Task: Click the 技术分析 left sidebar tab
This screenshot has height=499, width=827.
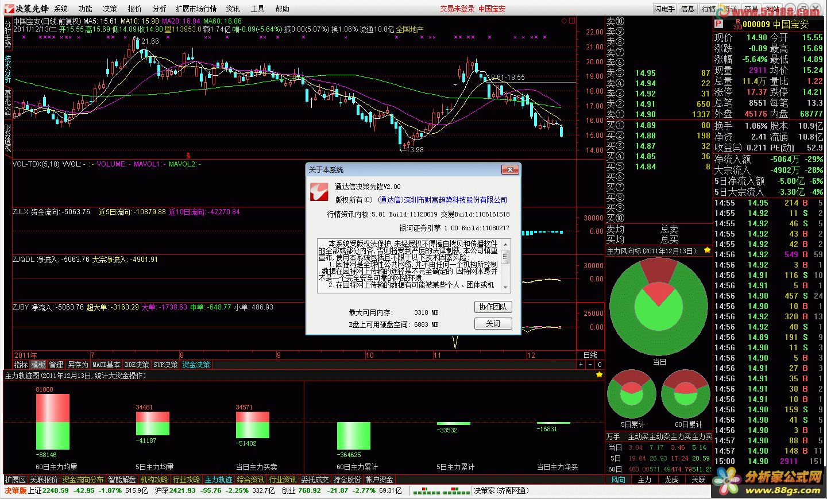Action: 7,68
